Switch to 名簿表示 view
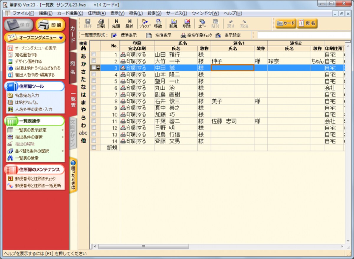 (159, 35)
